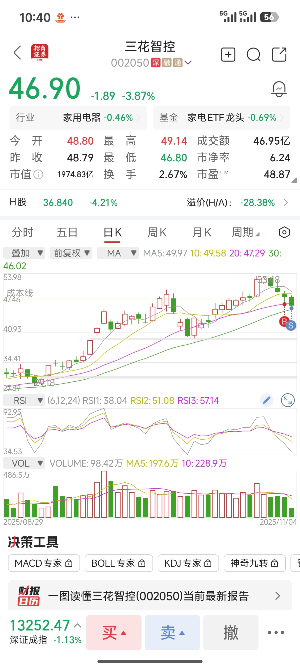Tap the 53.48 high price label
Screen dimensions: 300x668
[268, 280]
